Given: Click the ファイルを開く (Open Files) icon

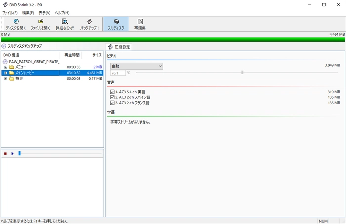Looking at the screenshot, I should (40, 24).
